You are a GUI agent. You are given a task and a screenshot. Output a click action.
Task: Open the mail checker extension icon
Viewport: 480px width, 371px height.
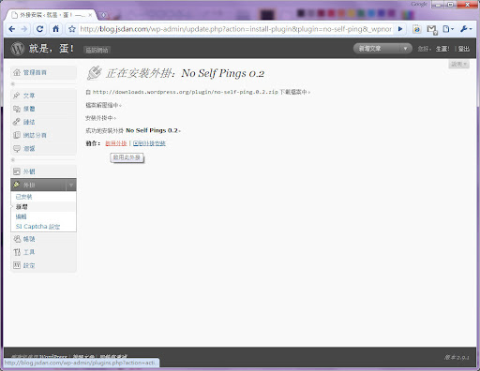(x=432, y=29)
